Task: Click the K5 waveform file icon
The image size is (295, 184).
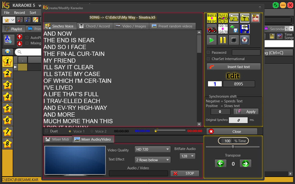Action: click(256, 18)
